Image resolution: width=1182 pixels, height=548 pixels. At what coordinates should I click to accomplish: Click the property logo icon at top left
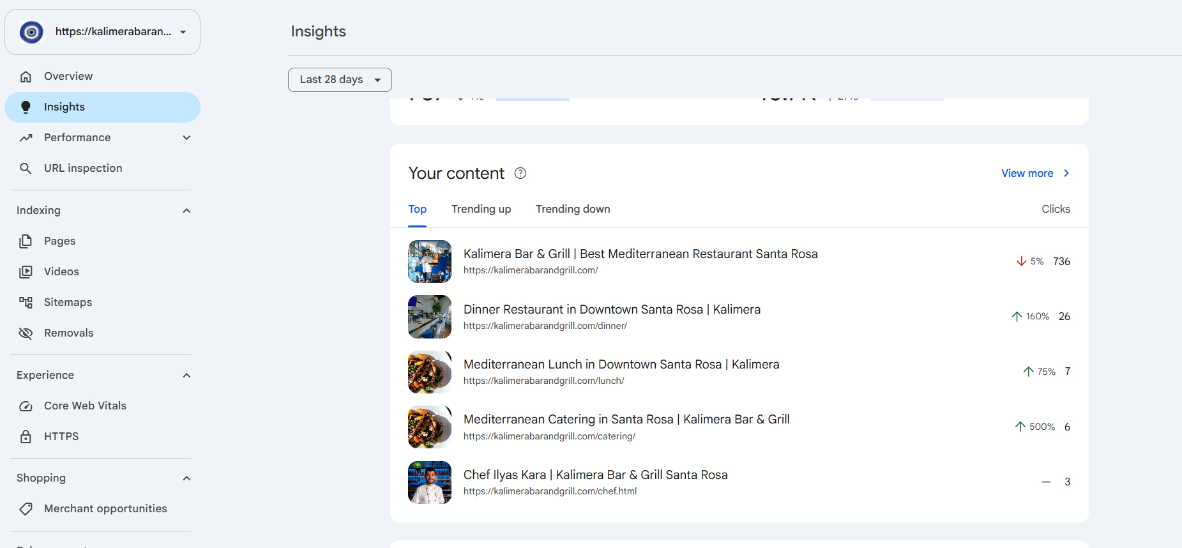[31, 32]
